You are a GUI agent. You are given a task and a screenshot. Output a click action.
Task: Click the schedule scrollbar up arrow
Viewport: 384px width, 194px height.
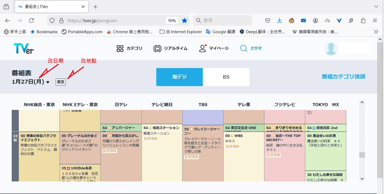tap(362, 102)
